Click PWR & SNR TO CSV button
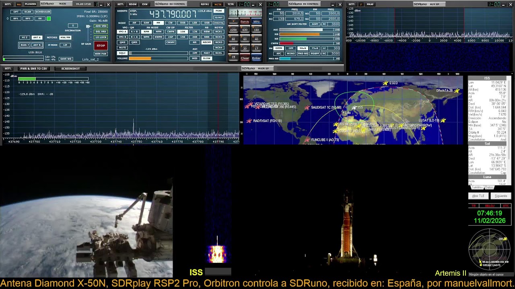The image size is (515, 289). (34, 69)
